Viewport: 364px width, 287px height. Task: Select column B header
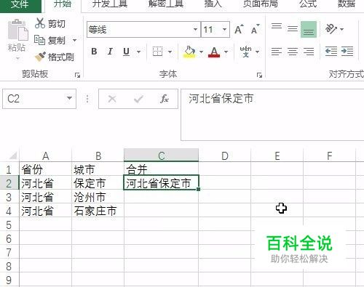[x=98, y=156]
